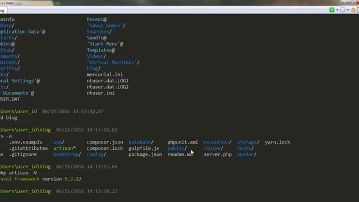Click the gulpfile.js file name

(144, 148)
